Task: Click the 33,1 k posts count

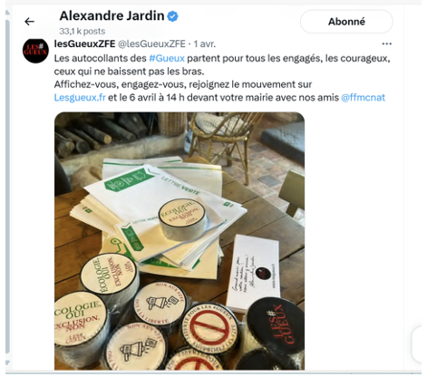Action: (x=83, y=31)
